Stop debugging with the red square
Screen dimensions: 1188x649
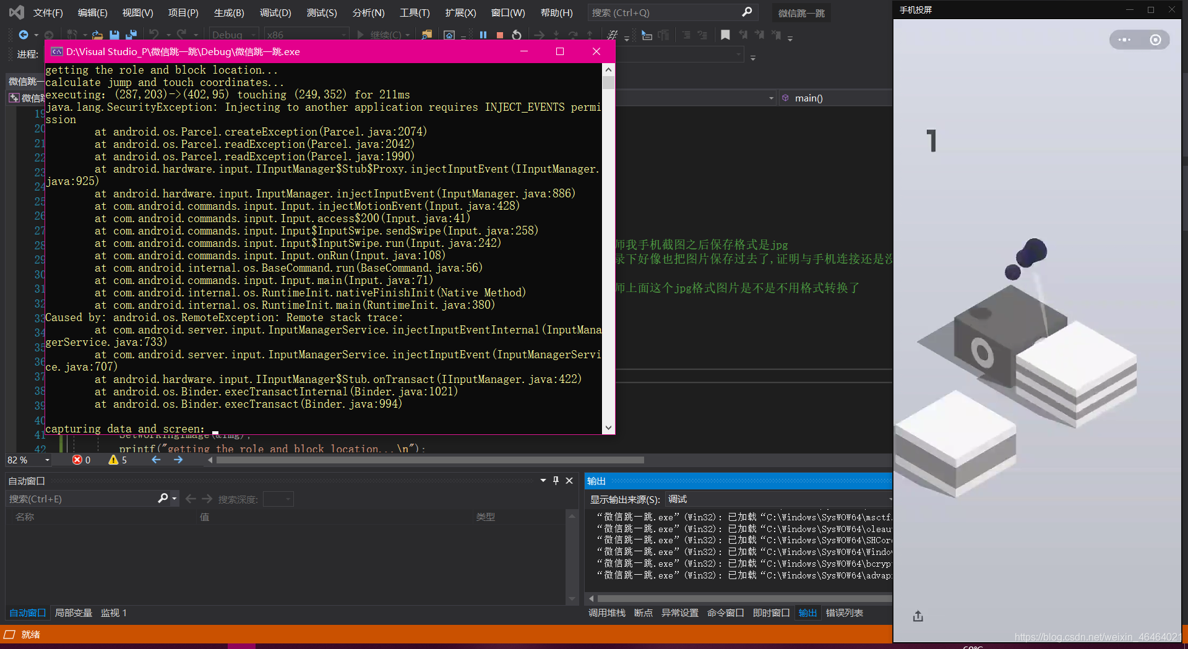[x=500, y=35]
